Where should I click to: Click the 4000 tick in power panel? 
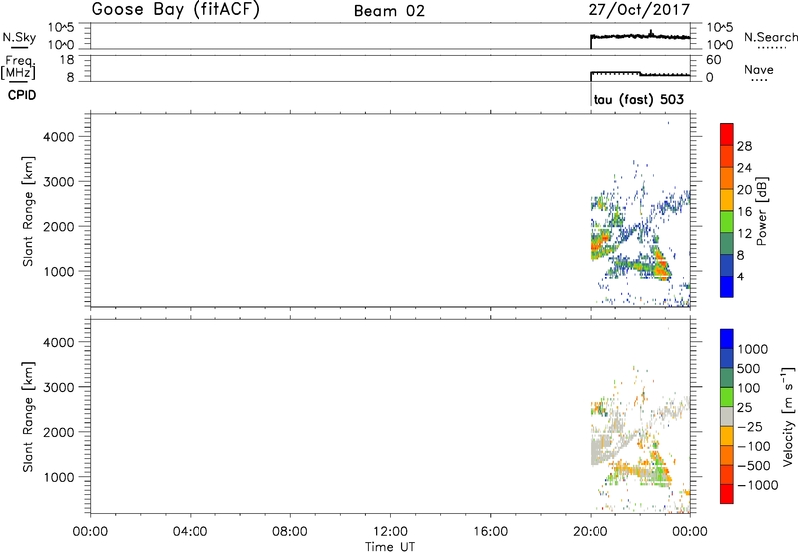click(58, 137)
